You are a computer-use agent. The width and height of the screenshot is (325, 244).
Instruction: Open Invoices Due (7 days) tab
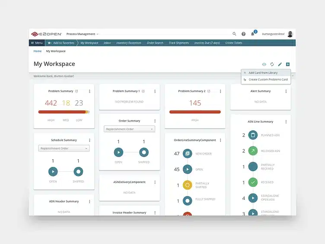[207, 43]
